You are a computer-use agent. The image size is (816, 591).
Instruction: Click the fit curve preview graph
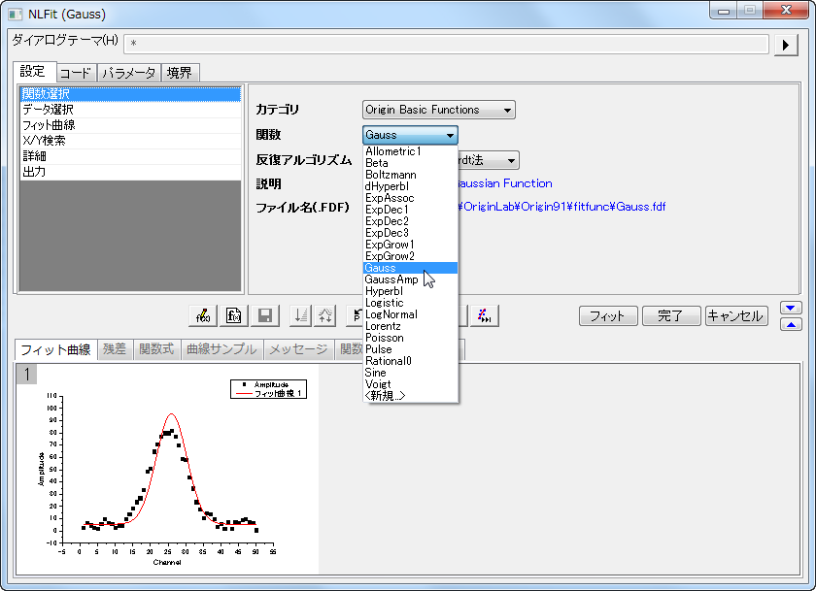pyautogui.click(x=167, y=470)
